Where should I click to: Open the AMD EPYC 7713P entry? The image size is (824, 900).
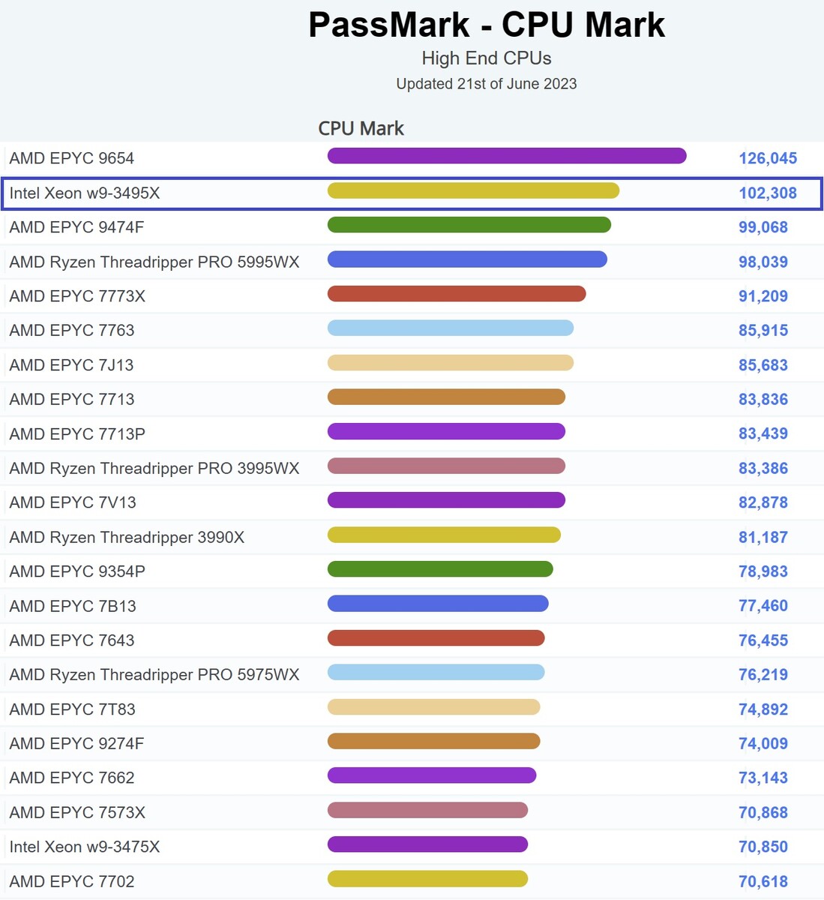pyautogui.click(x=77, y=433)
